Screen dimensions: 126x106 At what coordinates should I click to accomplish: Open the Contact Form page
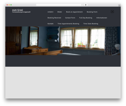tap(70, 18)
